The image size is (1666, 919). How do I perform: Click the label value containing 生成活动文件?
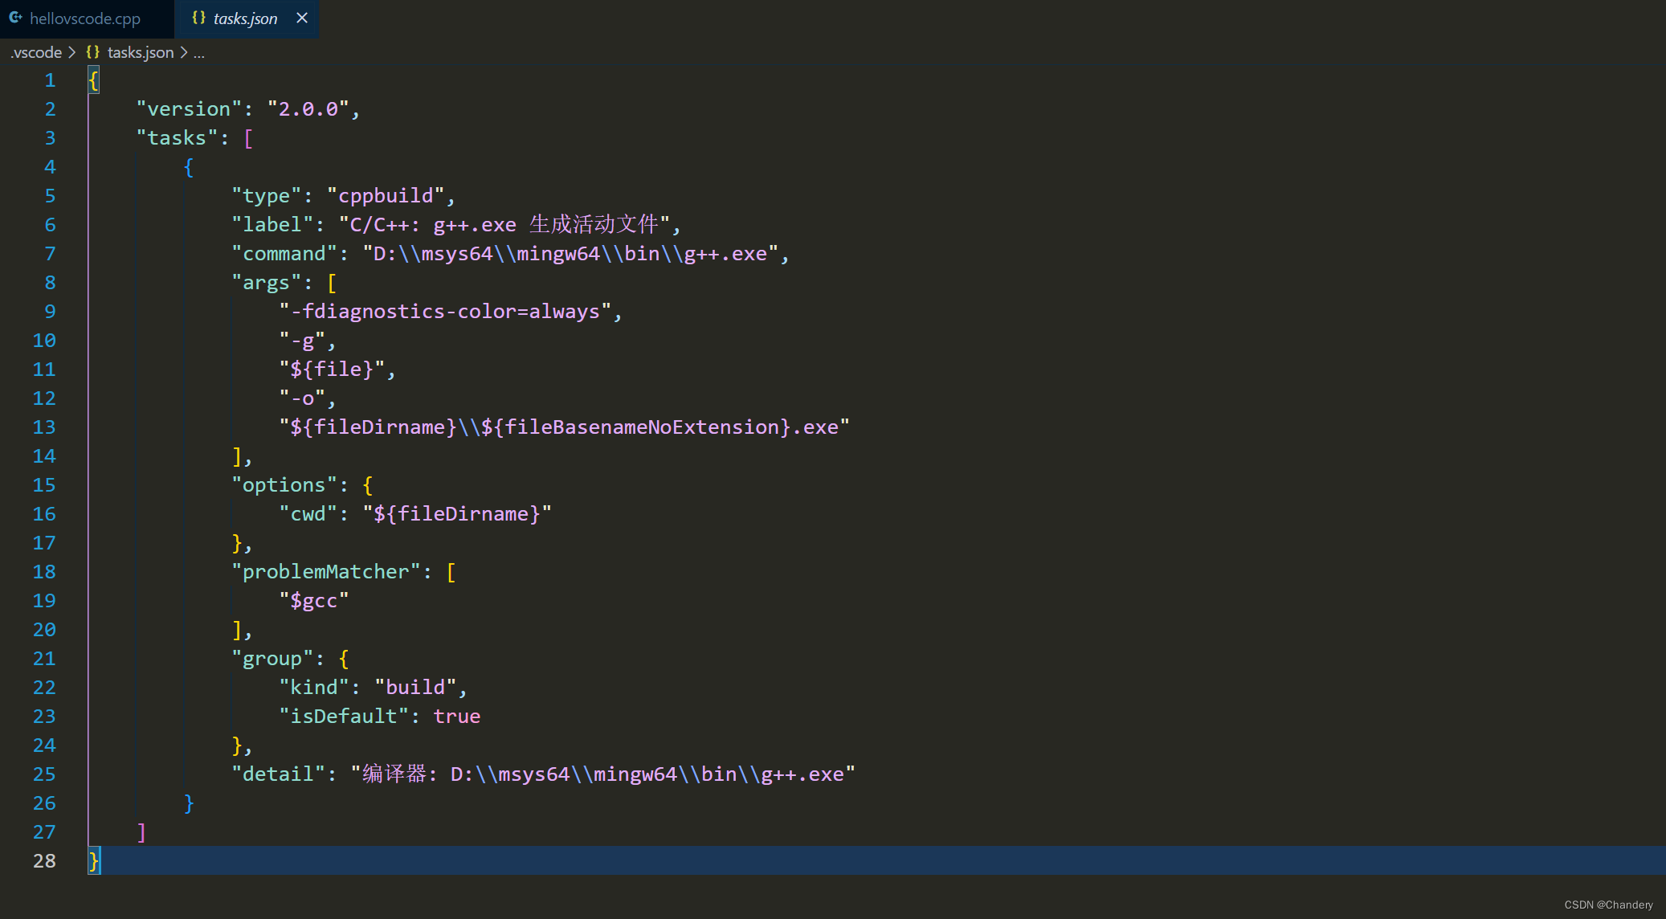coord(504,225)
